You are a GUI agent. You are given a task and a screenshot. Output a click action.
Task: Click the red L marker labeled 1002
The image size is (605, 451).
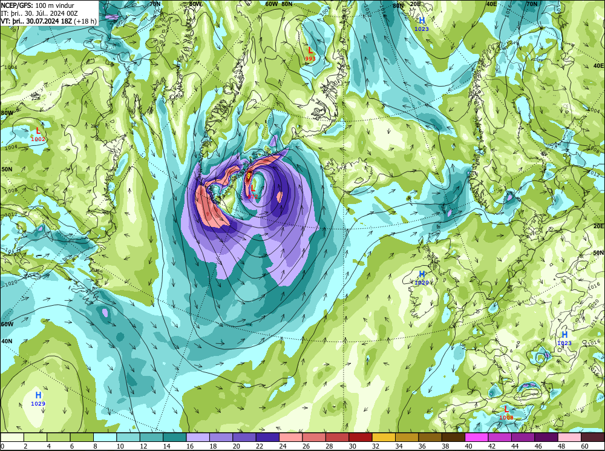pyautogui.click(x=38, y=131)
